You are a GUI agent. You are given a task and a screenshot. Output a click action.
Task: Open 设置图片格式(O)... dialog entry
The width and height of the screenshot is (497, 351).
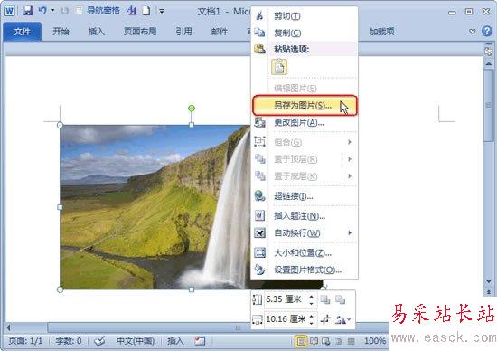tap(305, 270)
